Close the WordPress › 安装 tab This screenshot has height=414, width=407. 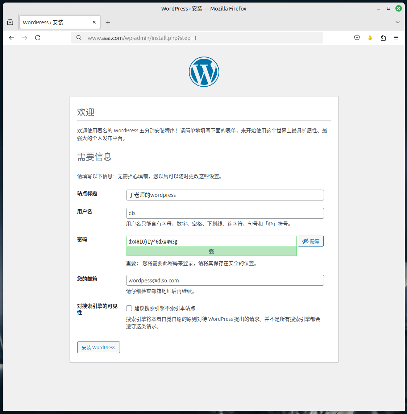[94, 22]
